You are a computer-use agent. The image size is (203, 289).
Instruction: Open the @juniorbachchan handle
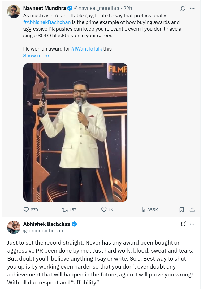43,231
